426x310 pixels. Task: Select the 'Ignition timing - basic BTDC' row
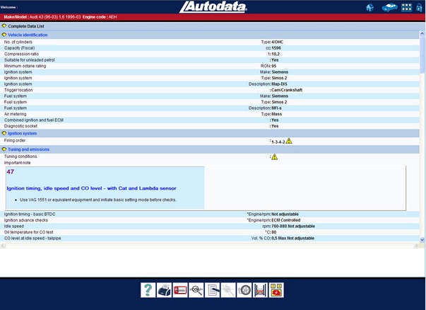(210, 214)
